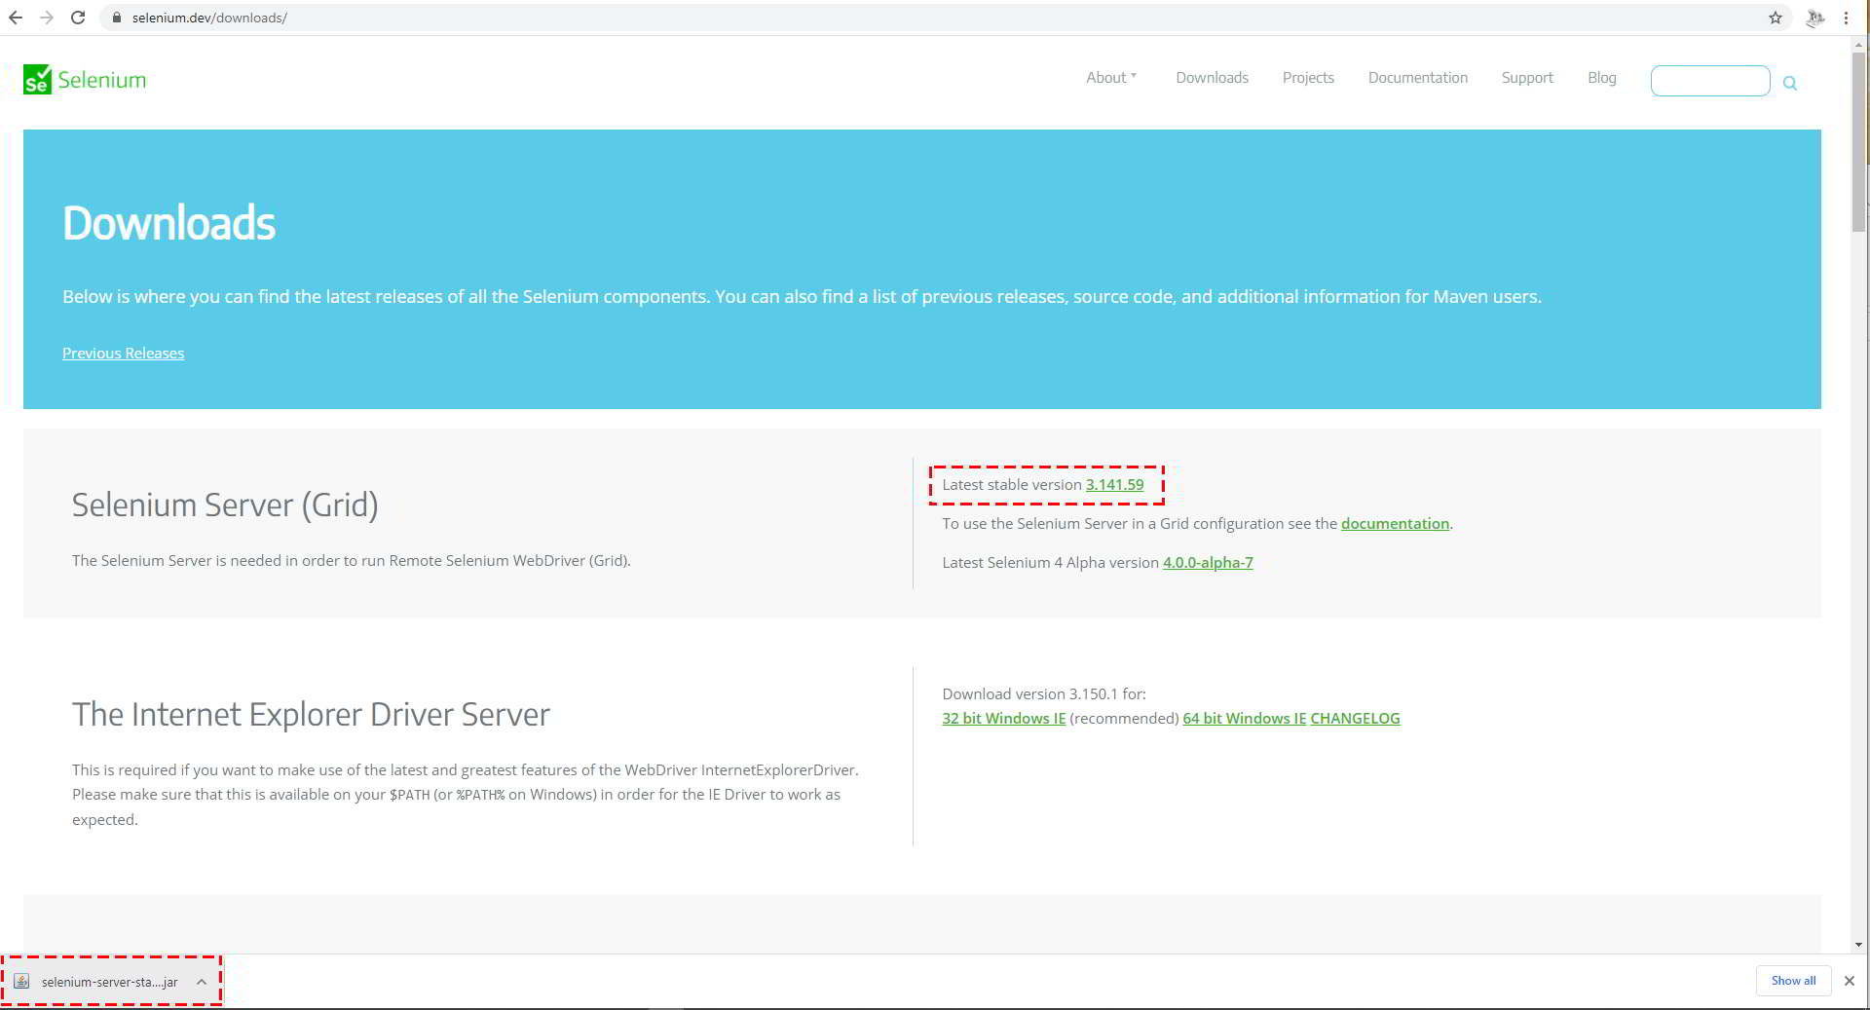Screen dimensions: 1870x1010
Task: Click the 'Download version 3.150.1 for:' text
Action: [1044, 693]
